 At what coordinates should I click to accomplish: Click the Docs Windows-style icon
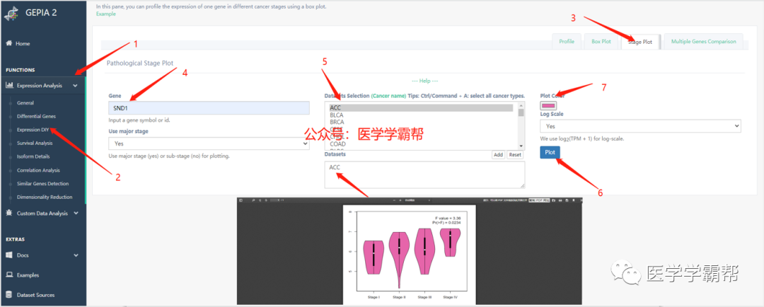point(9,255)
